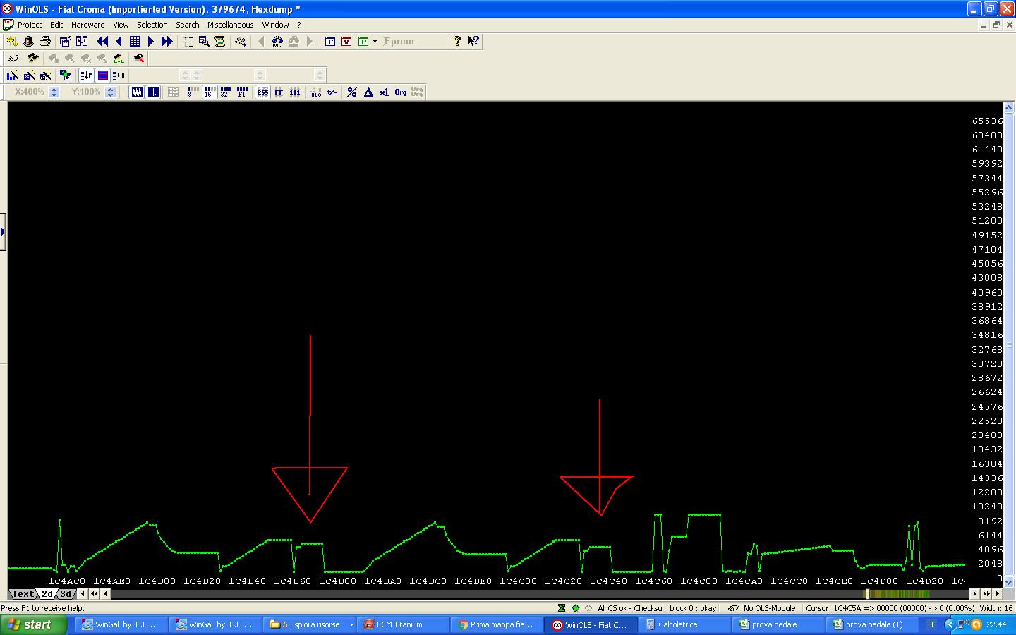Toggle 16-bit data width mode
Viewport: 1016px width, 635px height.
point(209,92)
